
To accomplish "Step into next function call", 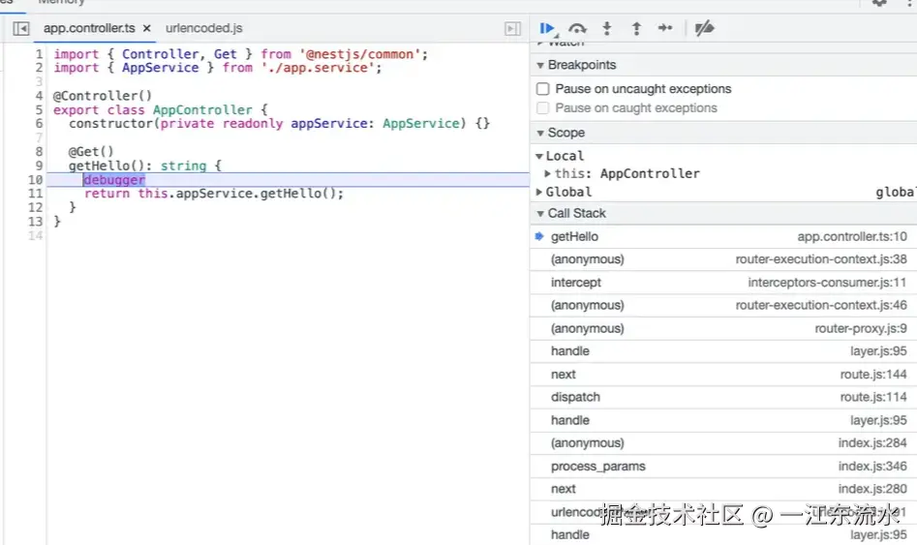I will (x=607, y=28).
